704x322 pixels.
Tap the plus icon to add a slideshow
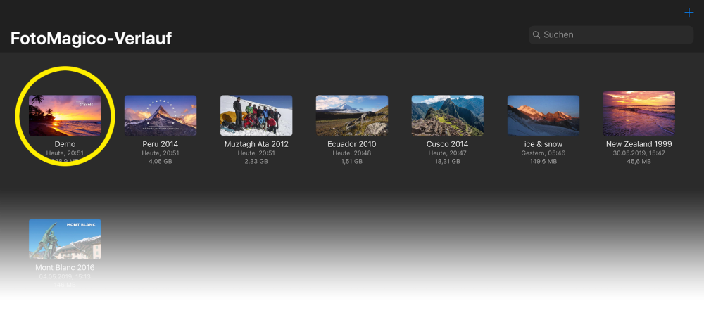click(x=689, y=13)
